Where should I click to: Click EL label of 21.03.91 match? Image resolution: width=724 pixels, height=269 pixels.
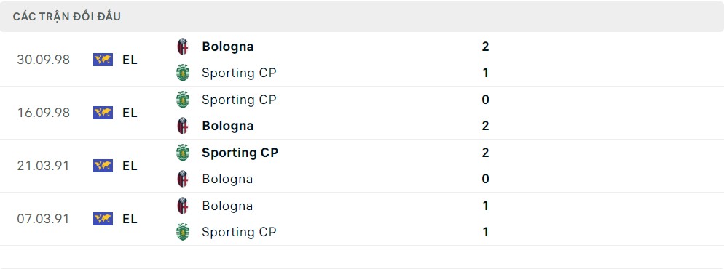[x=130, y=166]
